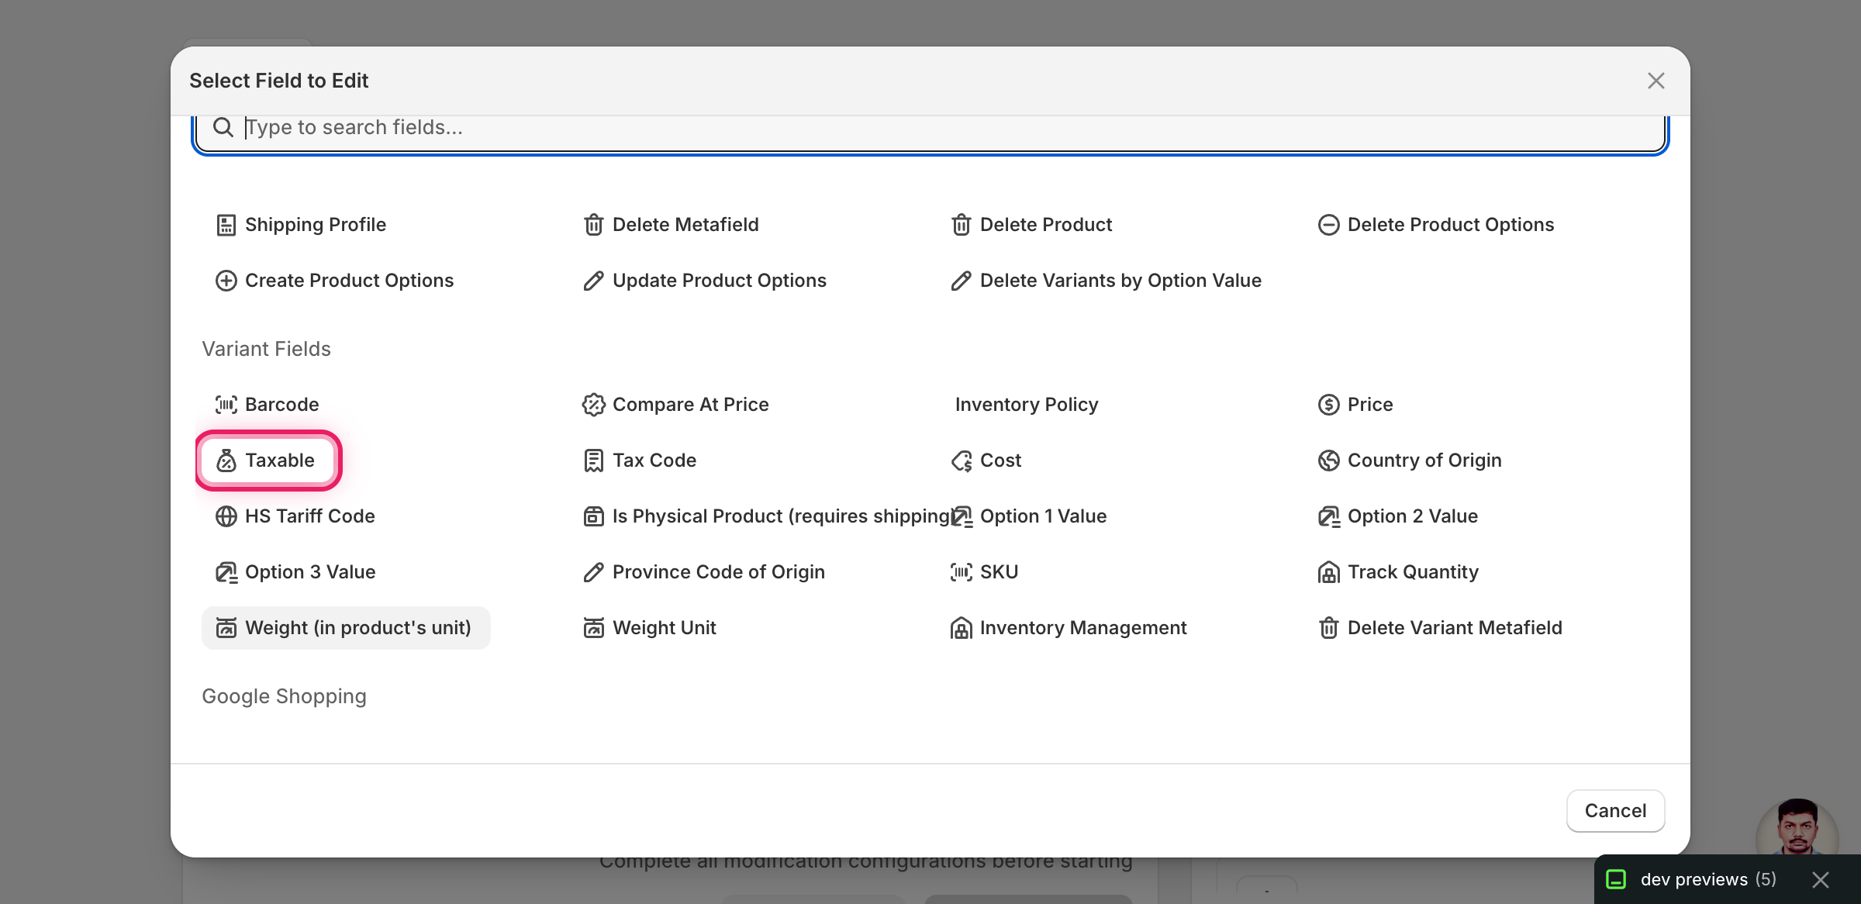Click the minus-circle icon for Delete Product Options
1861x904 pixels.
[1328, 225]
